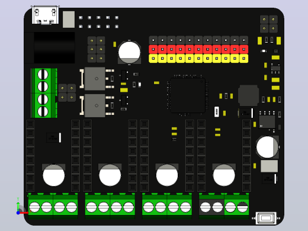Click the bottom terminal block with grey section
This screenshot has width=308, height=231.
[224, 206]
